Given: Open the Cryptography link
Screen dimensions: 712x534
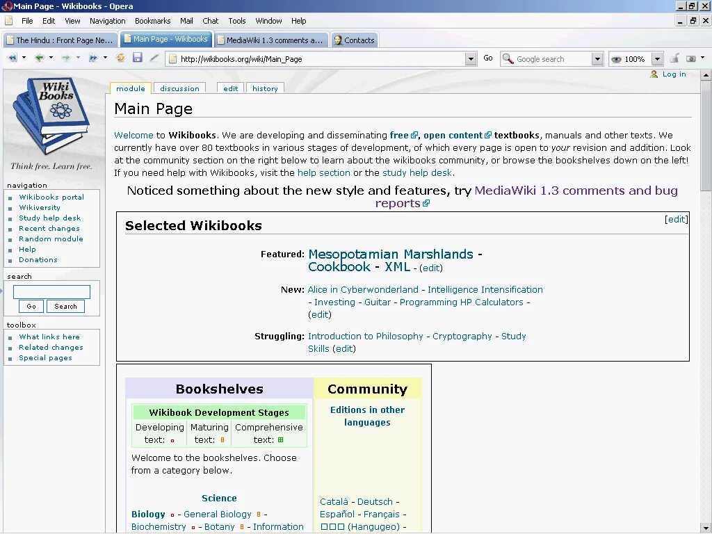Looking at the screenshot, I should click(x=462, y=337).
